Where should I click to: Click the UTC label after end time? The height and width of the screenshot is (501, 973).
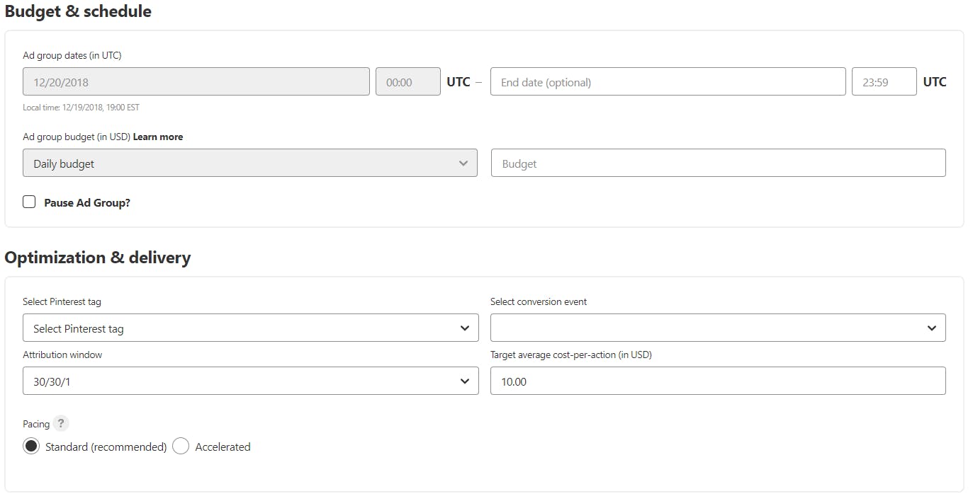[934, 81]
